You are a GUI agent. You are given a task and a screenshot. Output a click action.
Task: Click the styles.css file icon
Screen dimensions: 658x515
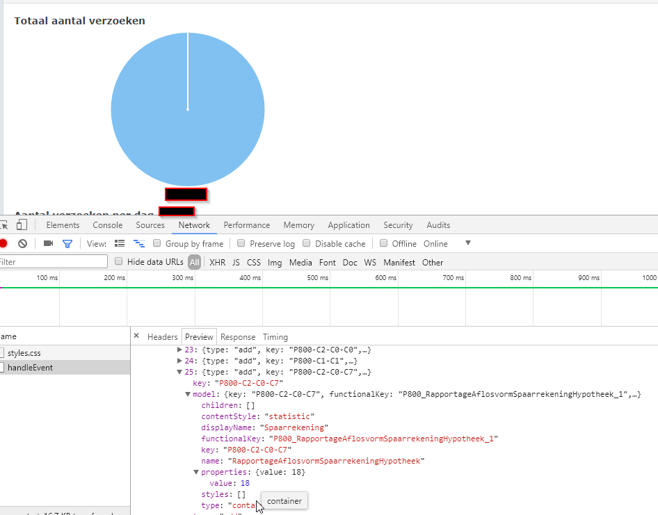[x=2, y=352]
